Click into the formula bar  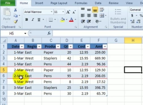click(98, 33)
